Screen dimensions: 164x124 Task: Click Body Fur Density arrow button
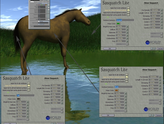point(160,77)
